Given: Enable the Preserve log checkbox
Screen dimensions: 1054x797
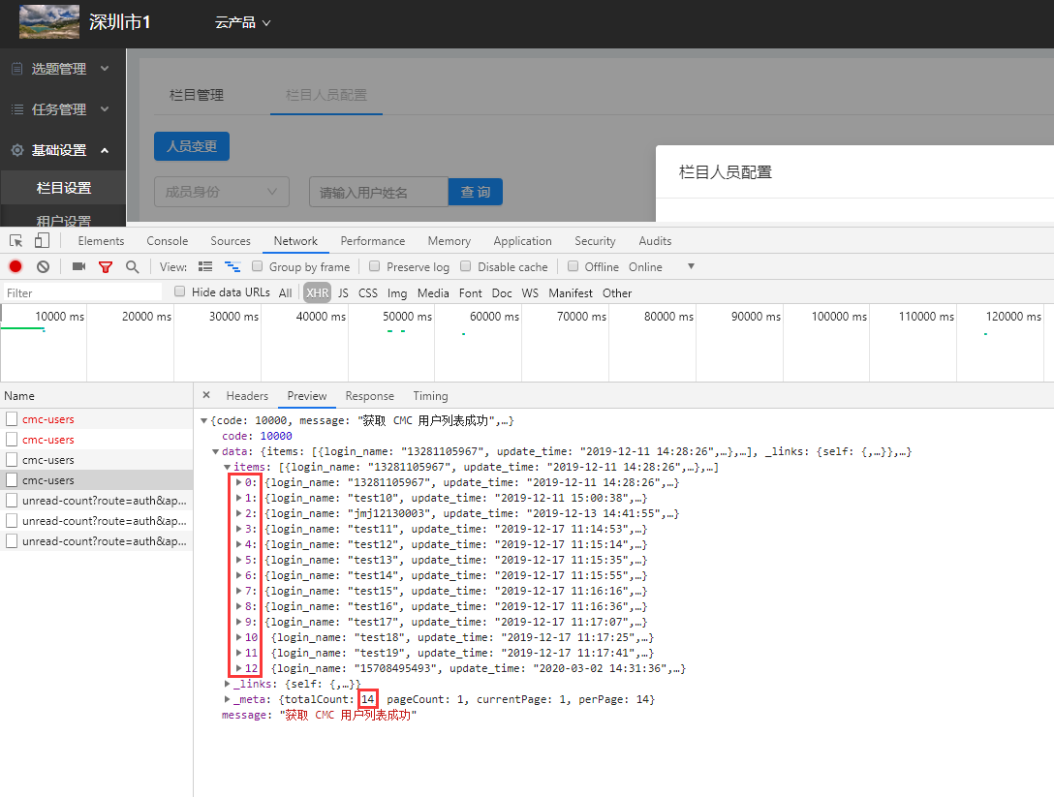Looking at the screenshot, I should pyautogui.click(x=374, y=267).
